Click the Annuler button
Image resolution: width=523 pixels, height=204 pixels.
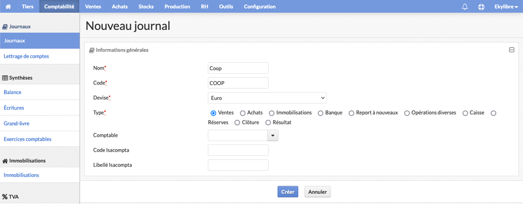[x=317, y=191]
